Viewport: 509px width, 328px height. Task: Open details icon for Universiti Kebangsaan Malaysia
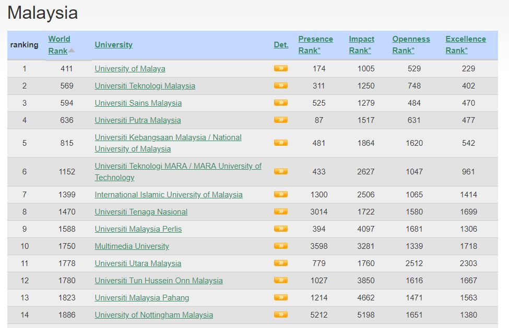click(281, 143)
